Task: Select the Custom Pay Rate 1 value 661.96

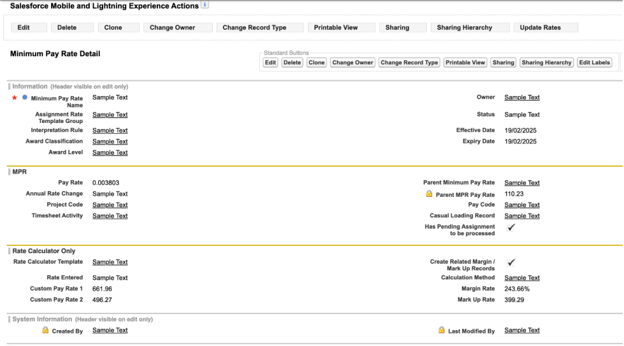Action: point(102,289)
